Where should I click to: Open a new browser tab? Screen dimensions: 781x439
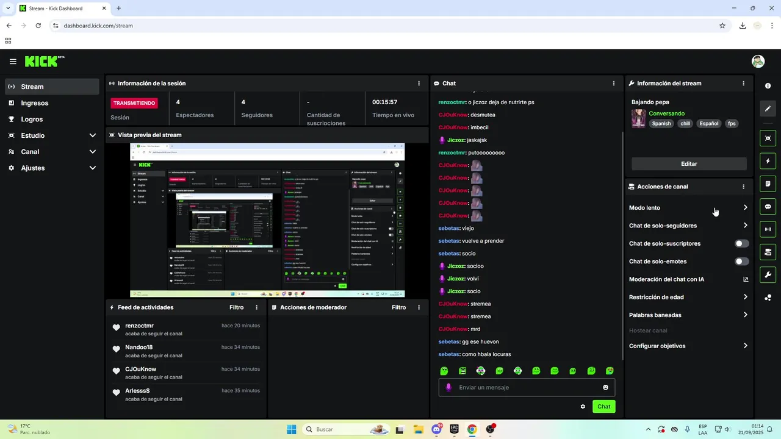(x=118, y=8)
